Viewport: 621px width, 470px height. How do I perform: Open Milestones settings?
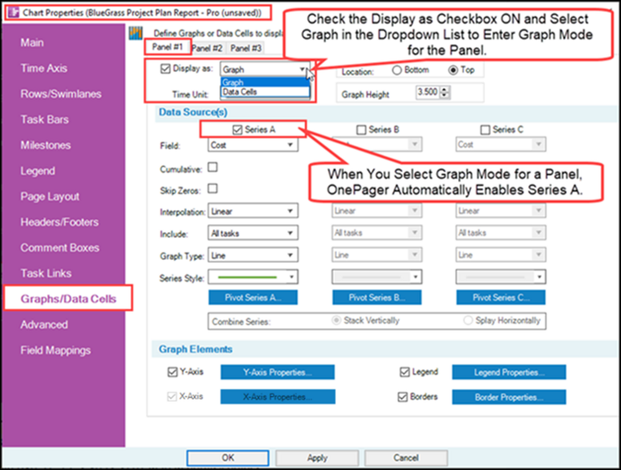click(46, 145)
